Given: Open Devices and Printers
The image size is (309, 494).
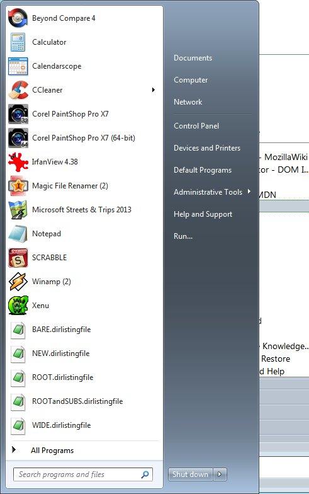Looking at the screenshot, I should (206, 148).
